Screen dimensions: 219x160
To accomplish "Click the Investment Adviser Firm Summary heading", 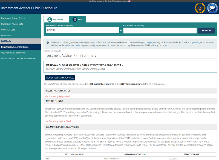I will coord(70,55).
